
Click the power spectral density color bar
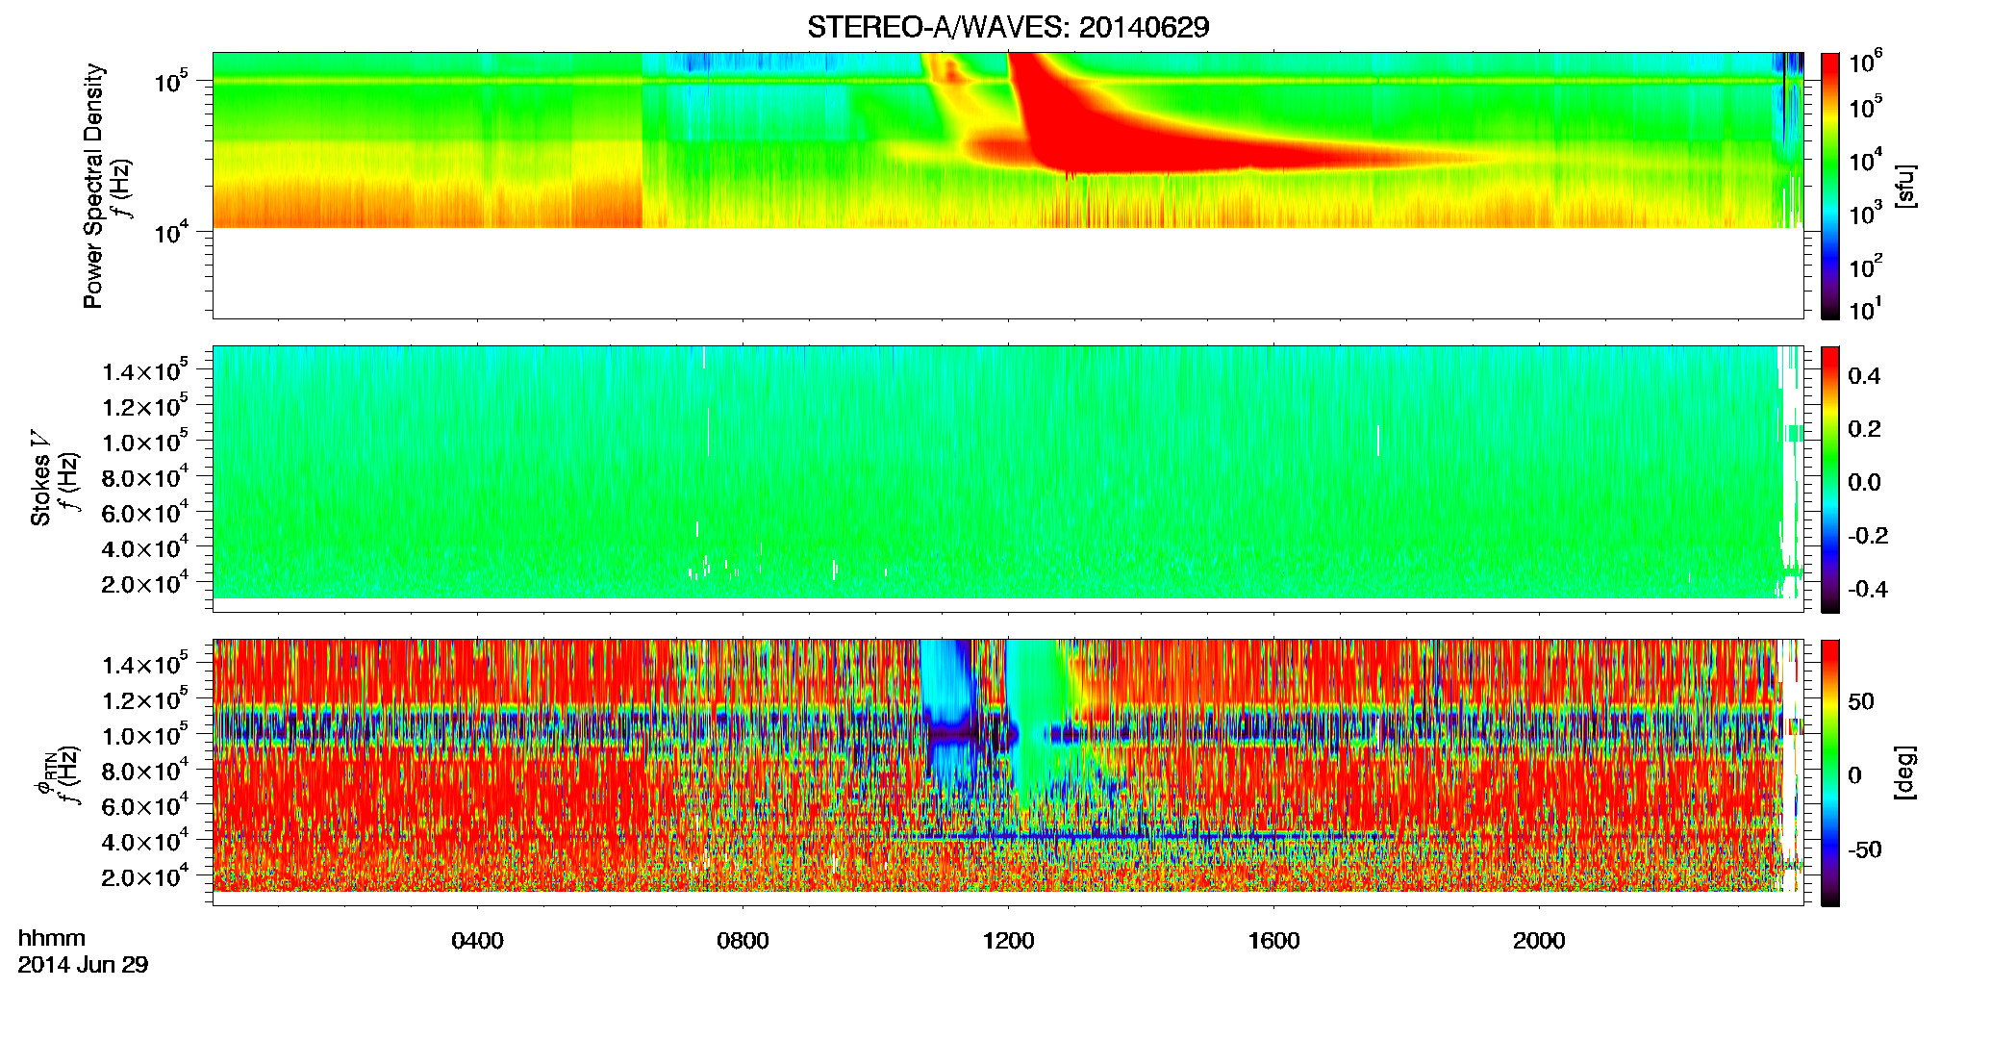tap(1830, 186)
